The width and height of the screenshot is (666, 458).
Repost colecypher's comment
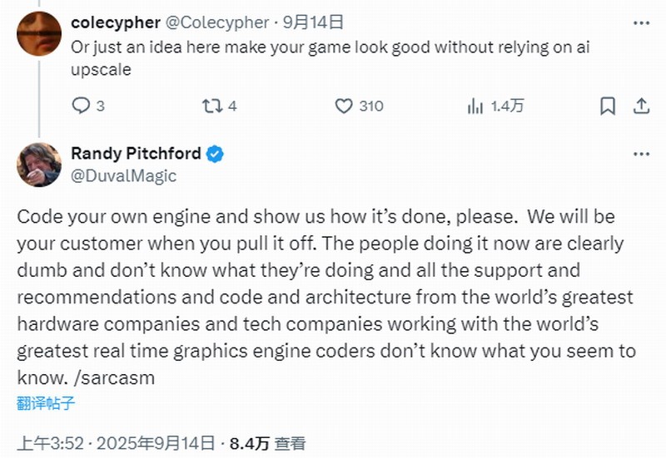211,106
